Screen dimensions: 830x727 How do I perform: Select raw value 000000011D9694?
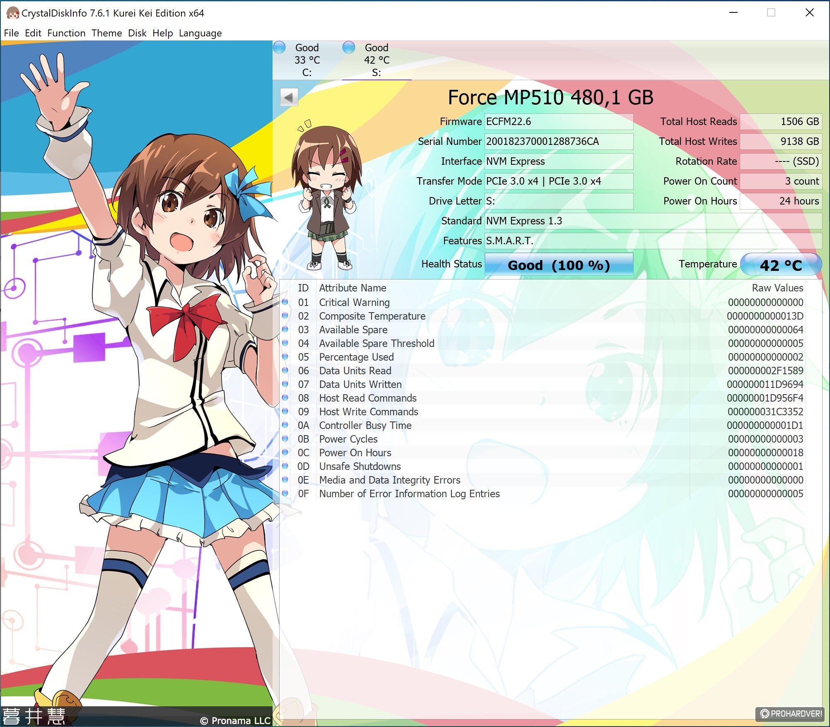tap(765, 384)
